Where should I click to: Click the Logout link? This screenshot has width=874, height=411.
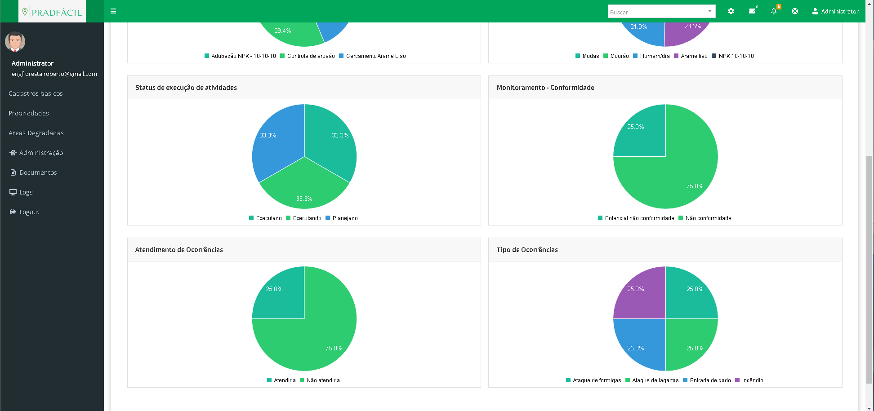pyautogui.click(x=29, y=212)
